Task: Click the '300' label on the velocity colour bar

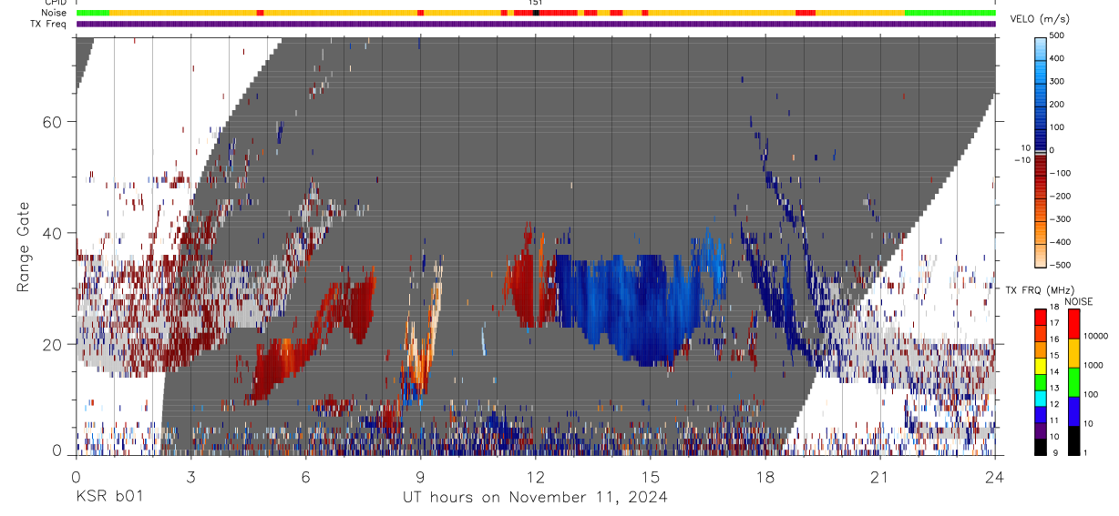Action: click(x=1057, y=81)
